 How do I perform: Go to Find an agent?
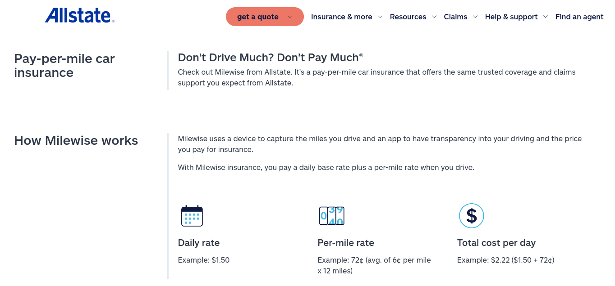(x=579, y=17)
